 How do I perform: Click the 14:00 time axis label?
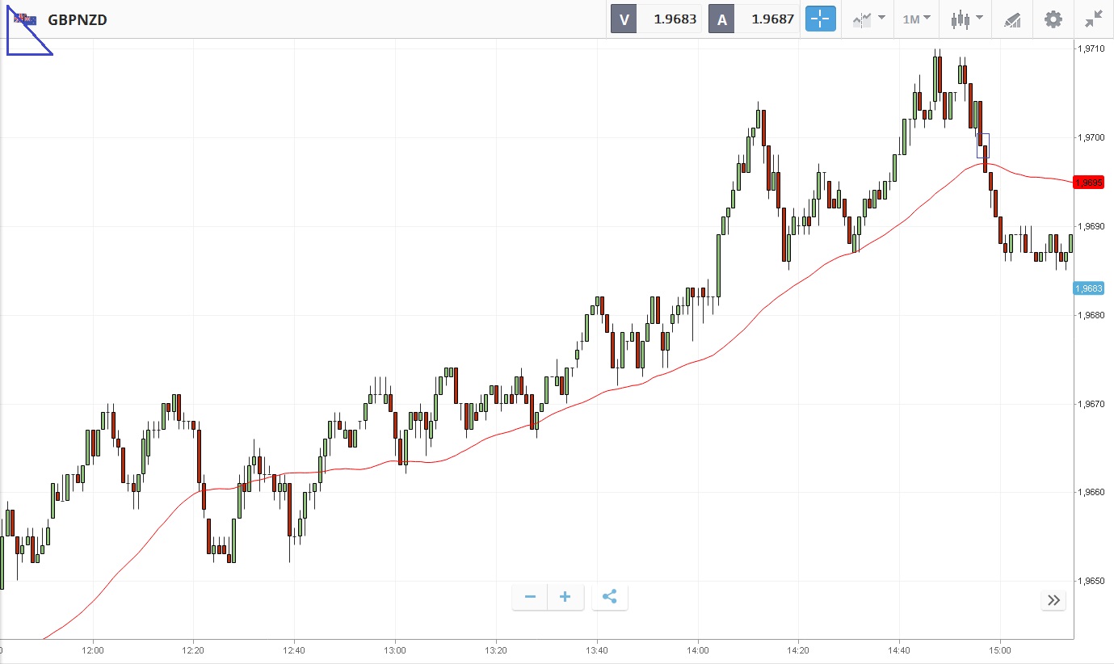point(698,649)
